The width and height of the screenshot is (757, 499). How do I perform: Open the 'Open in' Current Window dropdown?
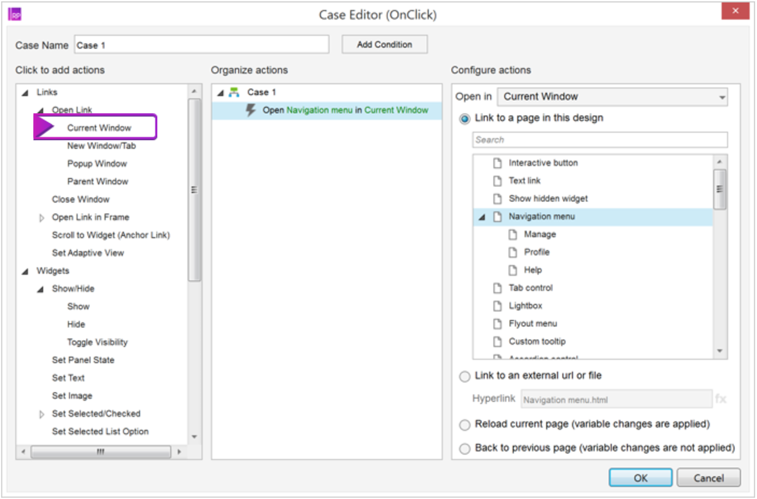[612, 97]
